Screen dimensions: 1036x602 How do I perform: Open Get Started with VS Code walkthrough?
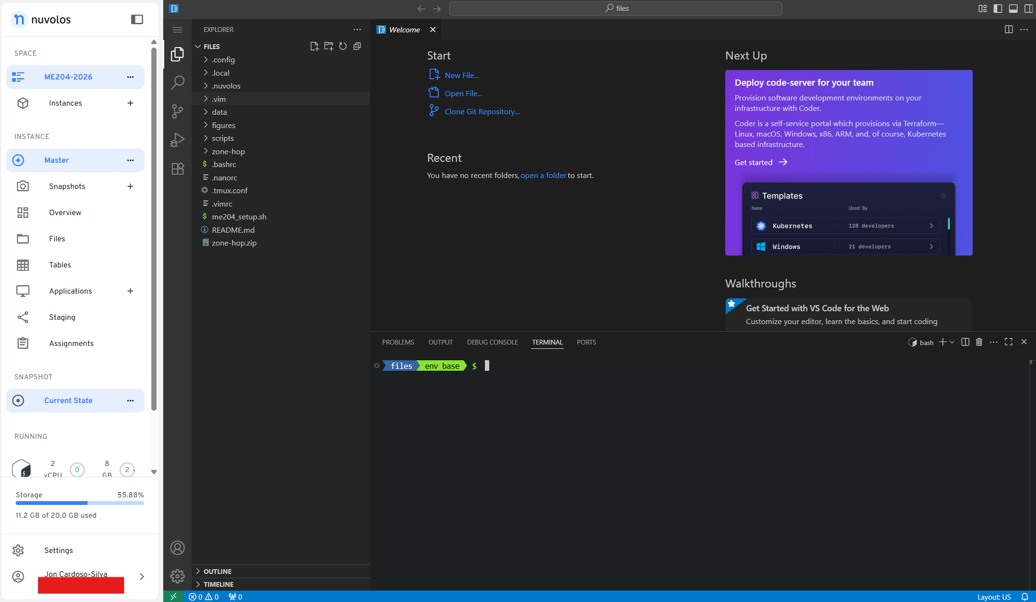849,315
